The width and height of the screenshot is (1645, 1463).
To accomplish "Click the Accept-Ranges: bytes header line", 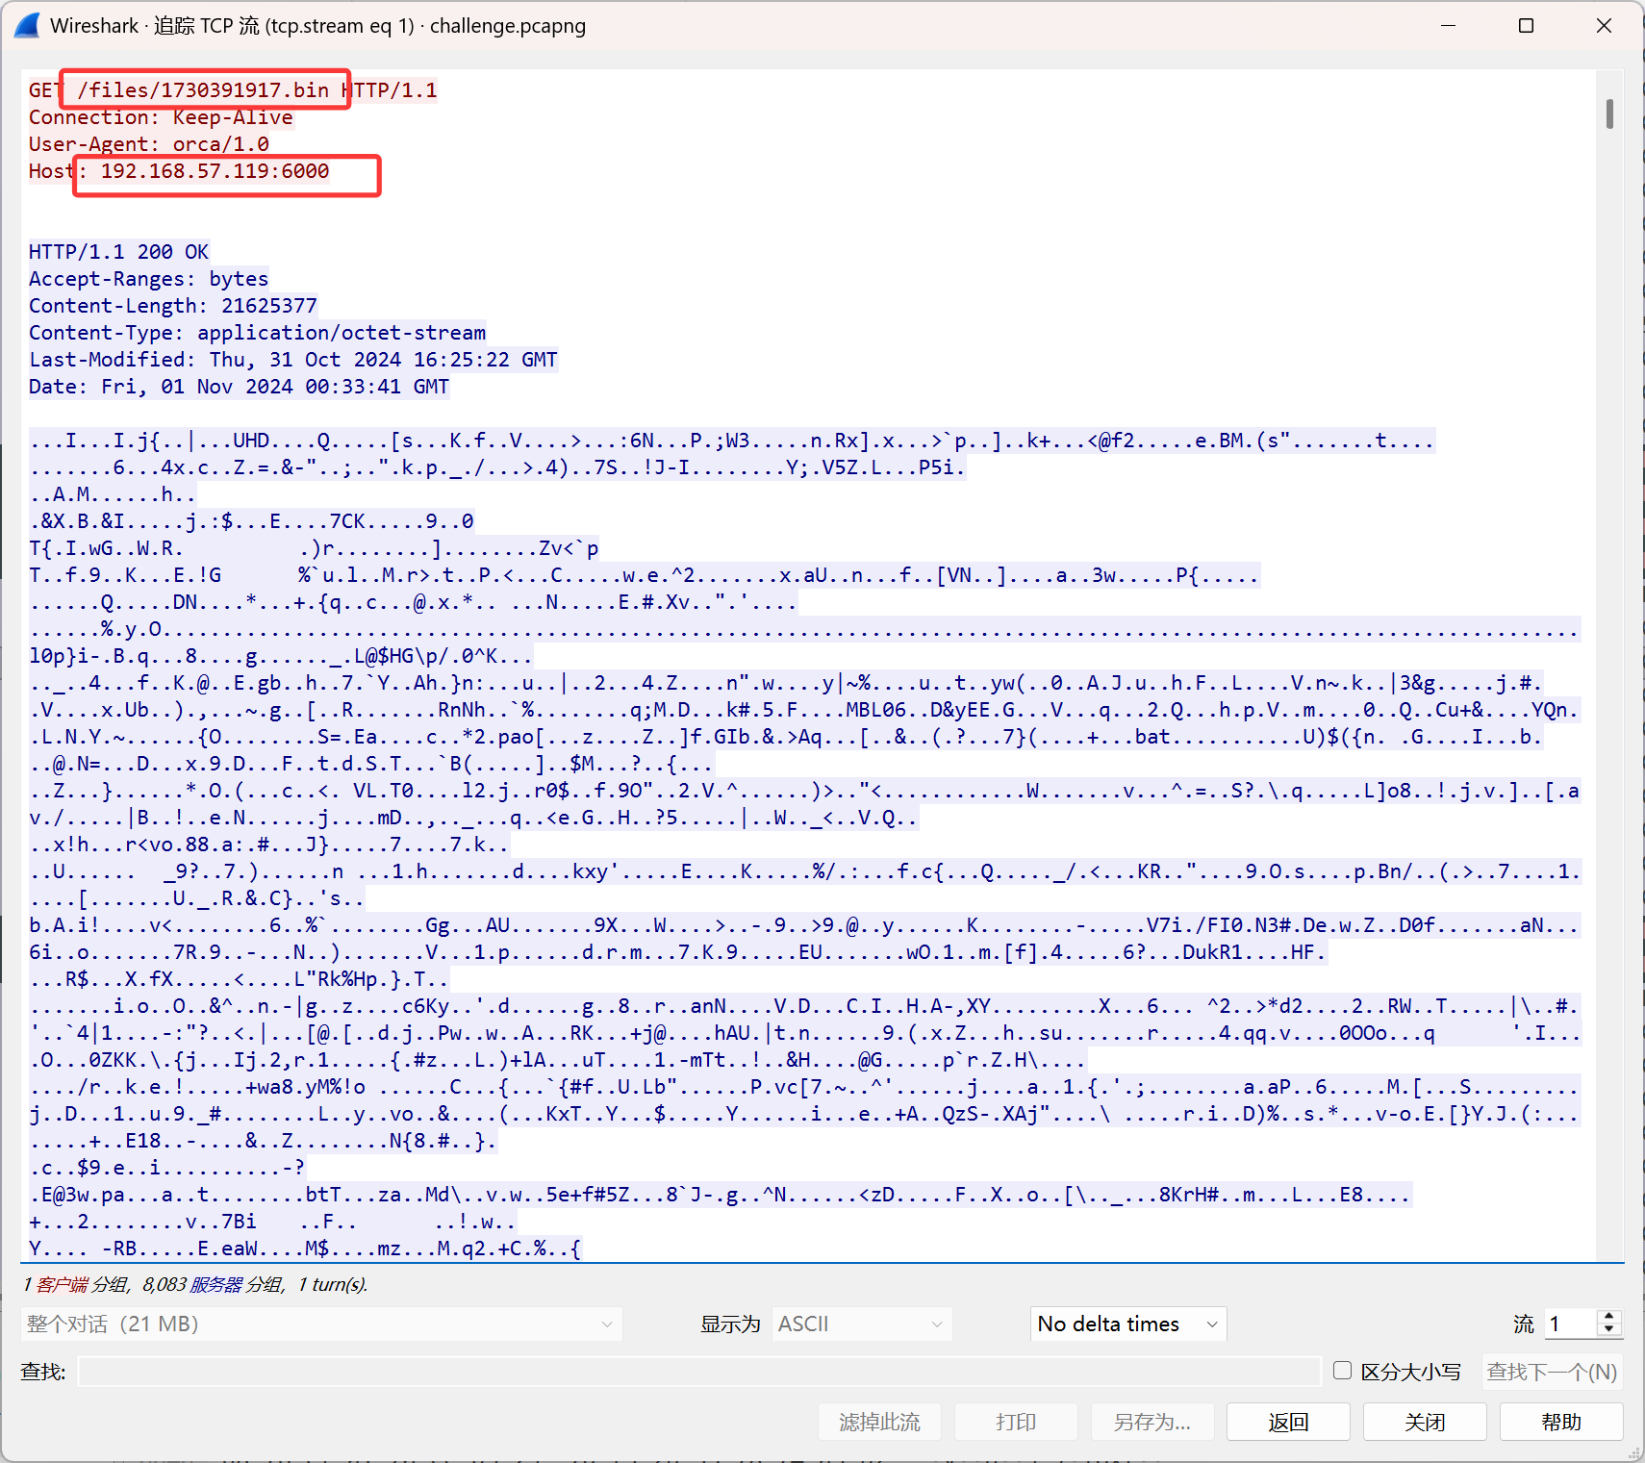I will [149, 279].
